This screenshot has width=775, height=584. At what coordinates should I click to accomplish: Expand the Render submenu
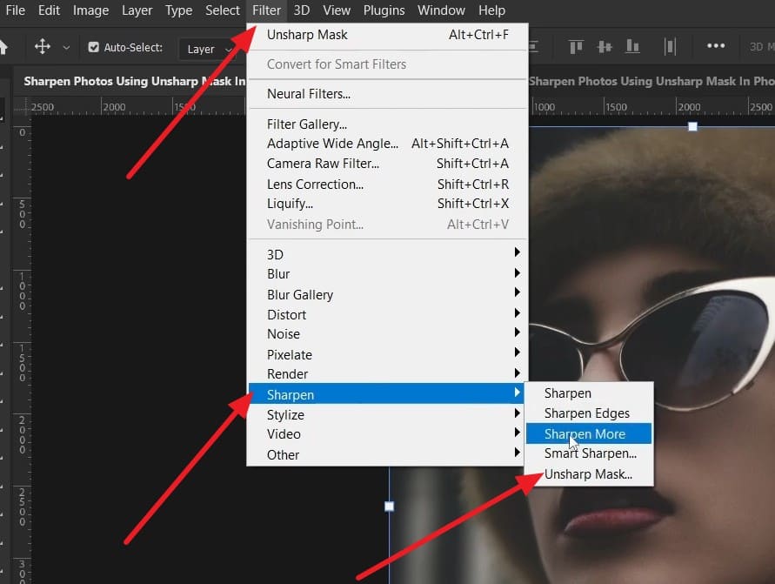pos(388,374)
